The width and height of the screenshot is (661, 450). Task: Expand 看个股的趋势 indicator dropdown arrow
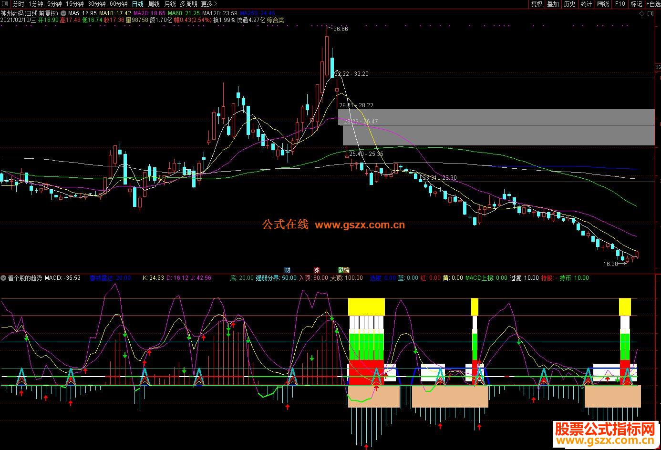click(4, 278)
